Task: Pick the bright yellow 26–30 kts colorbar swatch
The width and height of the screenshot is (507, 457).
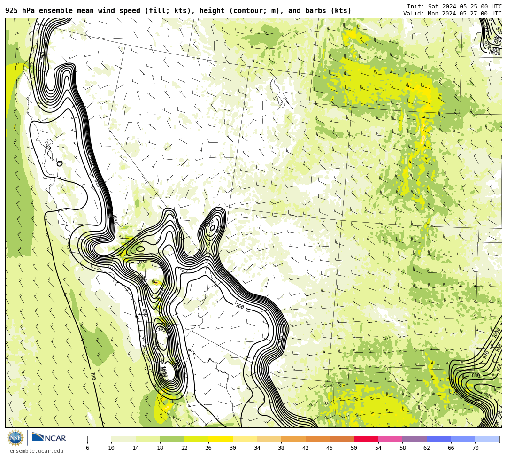Action: tap(221, 439)
